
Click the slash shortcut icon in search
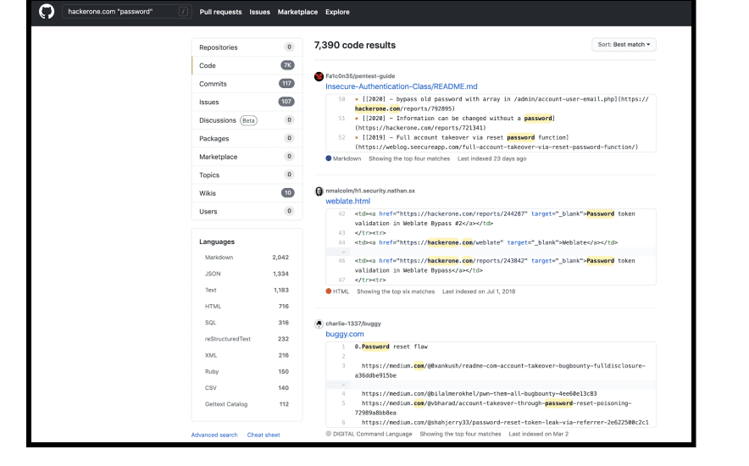pos(183,12)
